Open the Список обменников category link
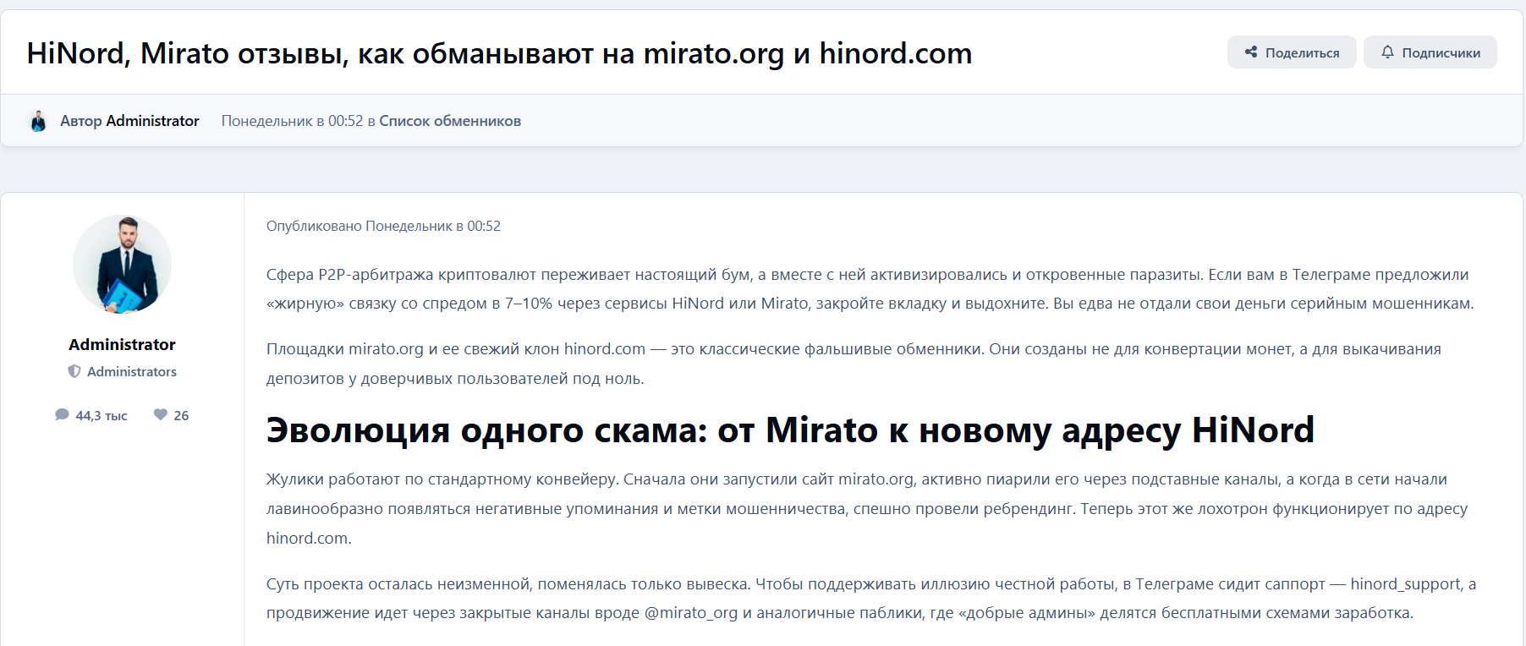The image size is (1526, 646). click(x=450, y=121)
